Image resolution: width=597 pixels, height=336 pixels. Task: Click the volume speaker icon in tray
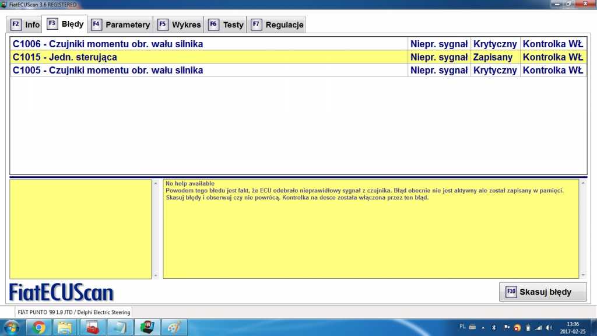click(x=549, y=327)
